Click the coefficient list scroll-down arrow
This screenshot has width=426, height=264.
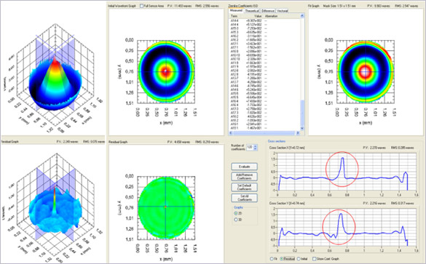tap(302, 128)
